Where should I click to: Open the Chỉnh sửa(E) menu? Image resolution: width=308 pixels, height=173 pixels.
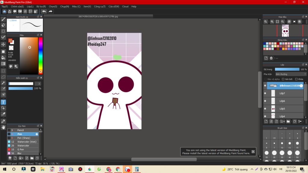pyautogui.click(x=17, y=7)
